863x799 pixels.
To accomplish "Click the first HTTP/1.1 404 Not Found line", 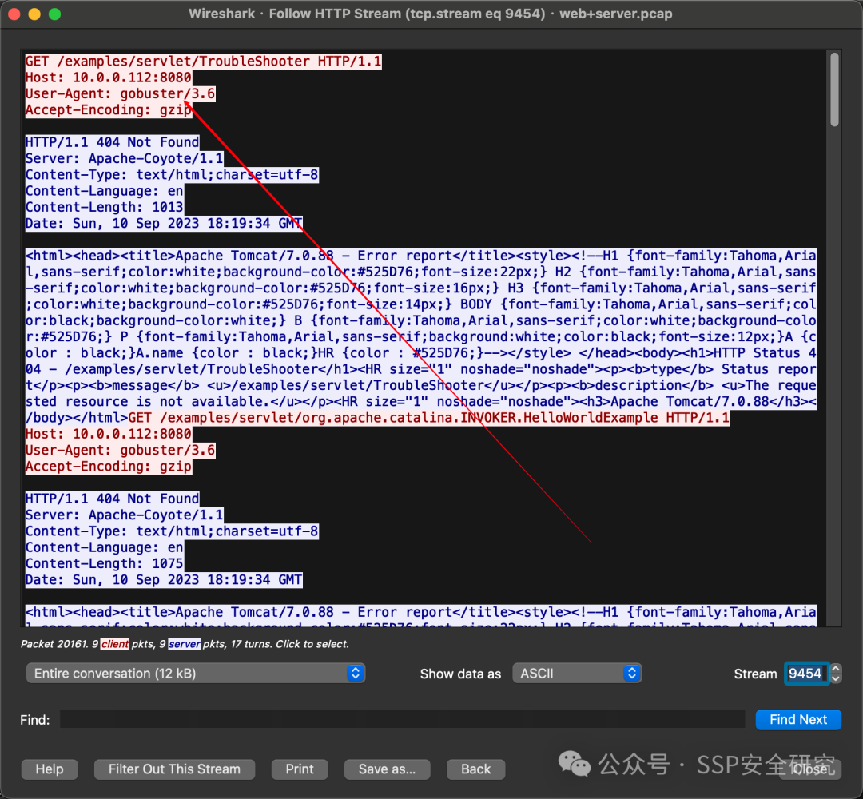I will 113,142.
